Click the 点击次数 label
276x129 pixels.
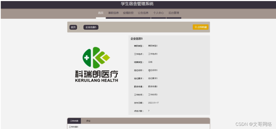(x=139, y=111)
